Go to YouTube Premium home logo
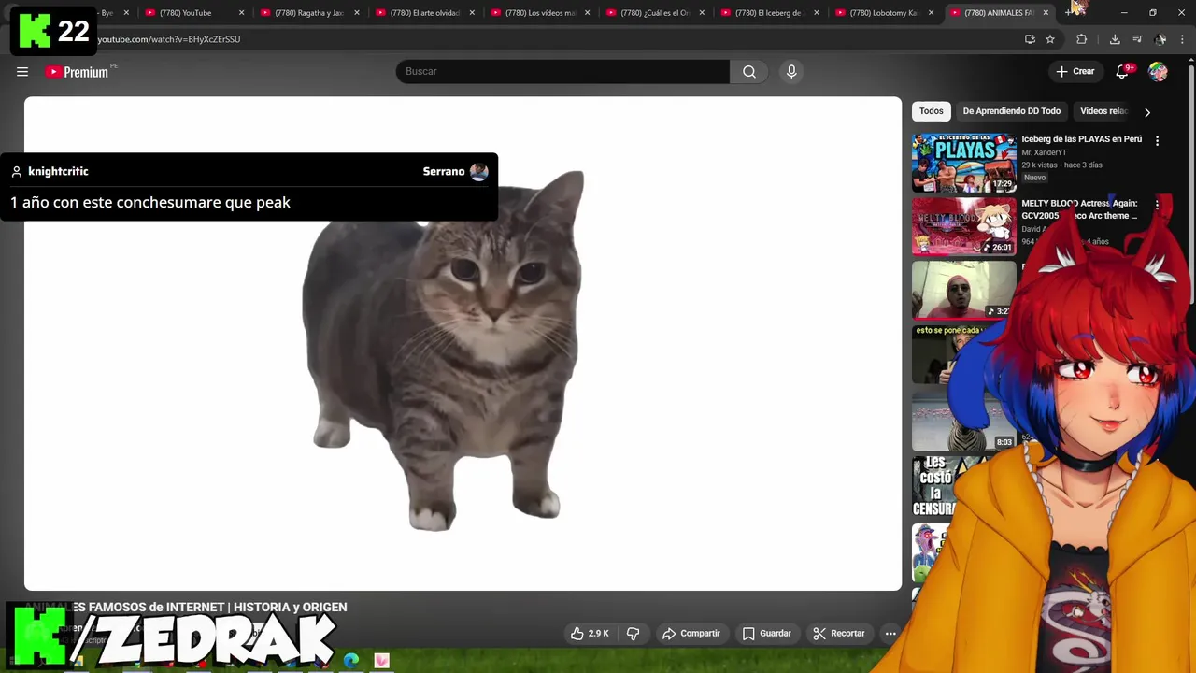 pos(78,72)
